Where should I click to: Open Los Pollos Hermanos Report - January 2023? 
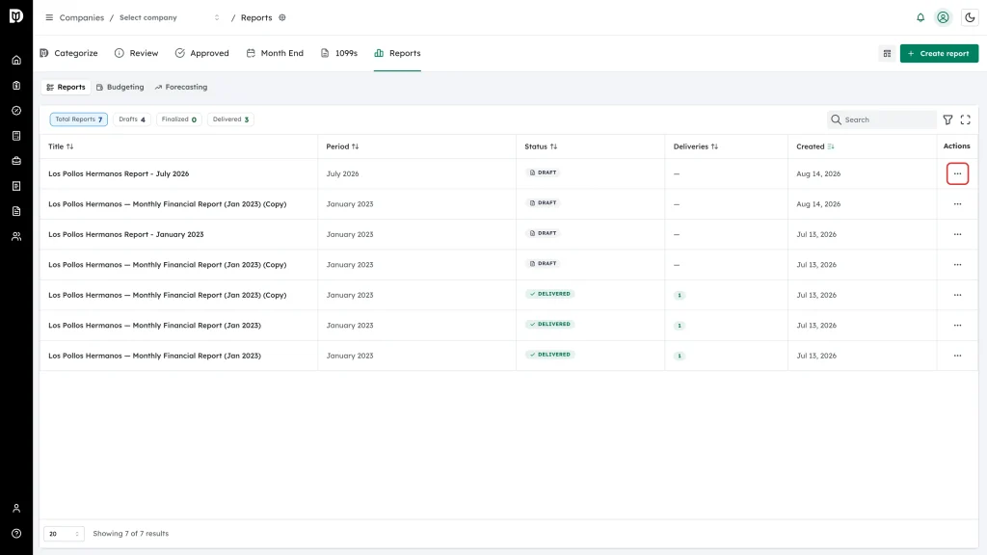click(126, 234)
